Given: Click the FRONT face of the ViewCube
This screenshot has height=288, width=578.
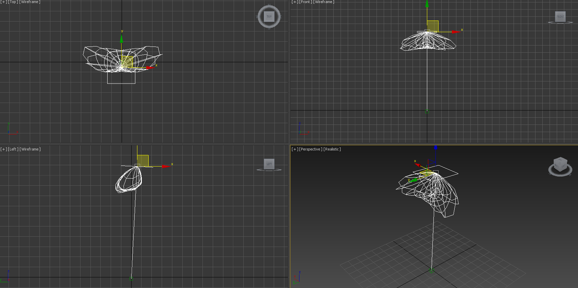Looking at the screenshot, I should 560,16.
